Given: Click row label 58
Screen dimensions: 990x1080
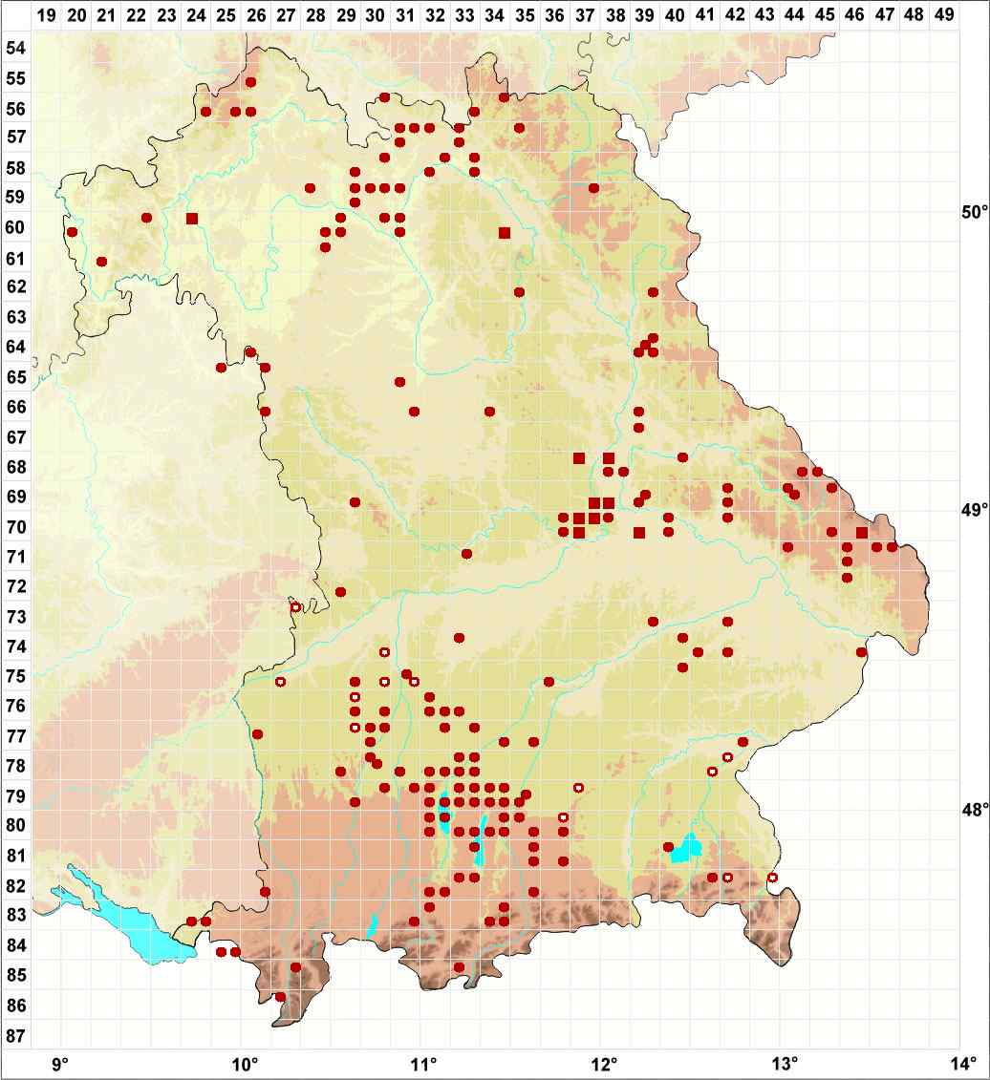Looking at the screenshot, I should pos(16,168).
